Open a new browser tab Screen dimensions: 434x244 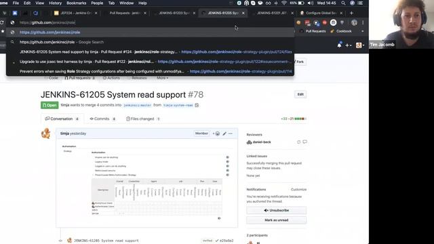click(351, 13)
